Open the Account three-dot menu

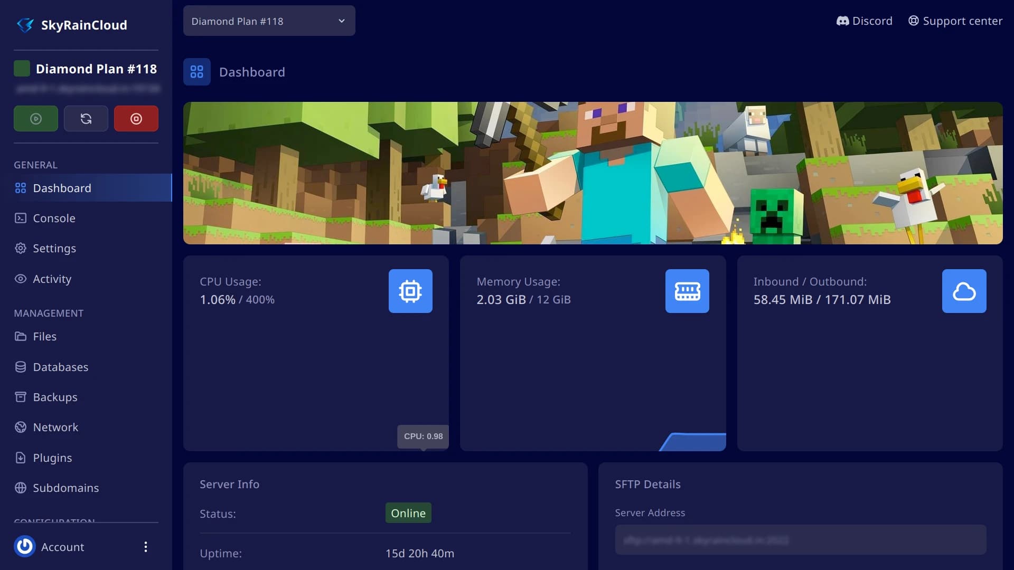(x=146, y=547)
